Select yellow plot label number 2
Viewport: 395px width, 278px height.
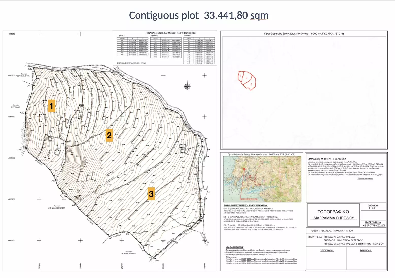[109, 135]
